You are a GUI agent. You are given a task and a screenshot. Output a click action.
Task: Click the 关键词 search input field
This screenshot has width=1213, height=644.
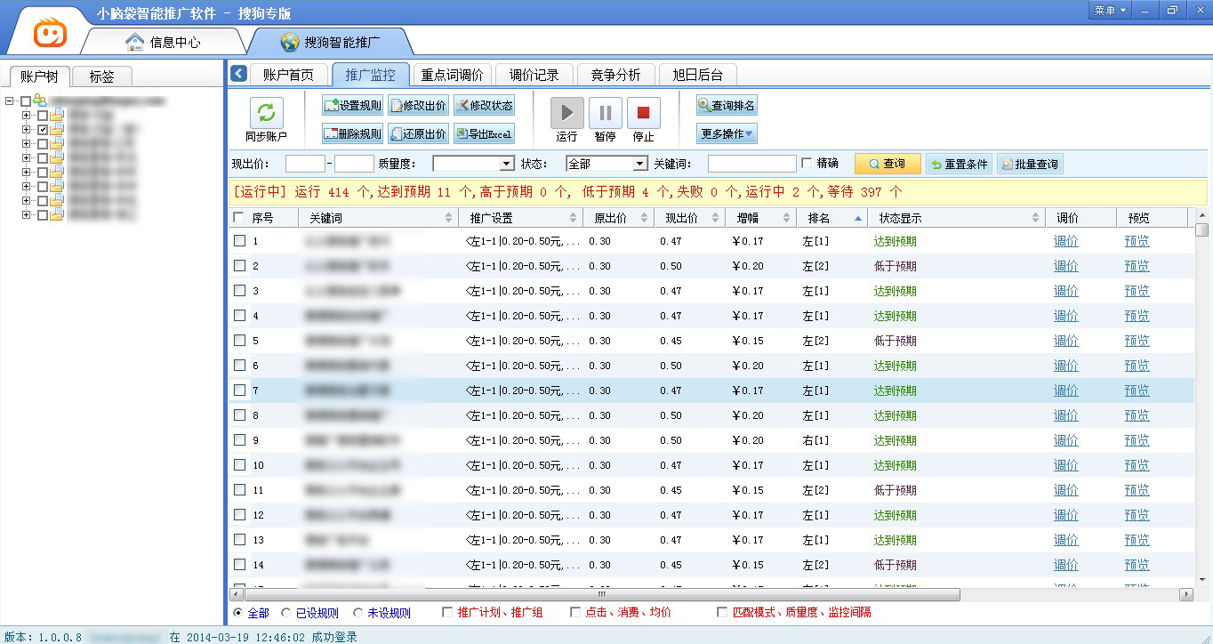coord(751,164)
